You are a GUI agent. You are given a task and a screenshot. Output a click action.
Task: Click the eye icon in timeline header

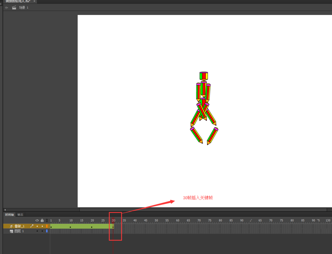pyautogui.click(x=37, y=220)
